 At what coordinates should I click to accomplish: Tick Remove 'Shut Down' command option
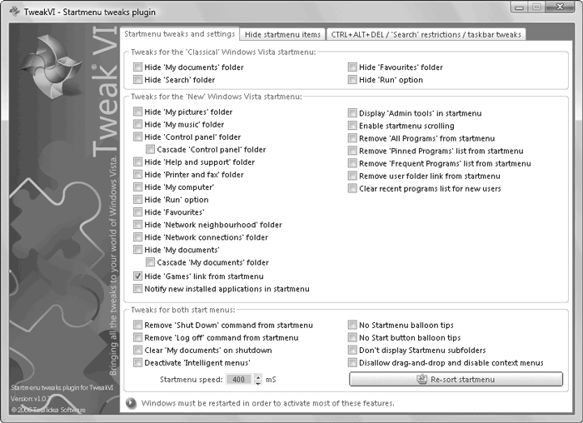point(138,326)
